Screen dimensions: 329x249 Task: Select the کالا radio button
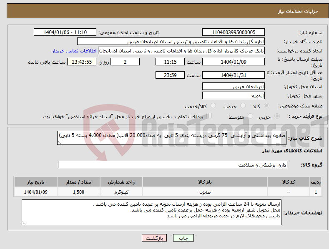pyautogui.click(x=267, y=106)
